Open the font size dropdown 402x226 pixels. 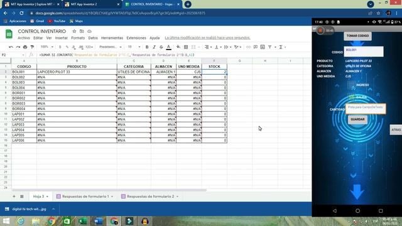pyautogui.click(x=134, y=47)
